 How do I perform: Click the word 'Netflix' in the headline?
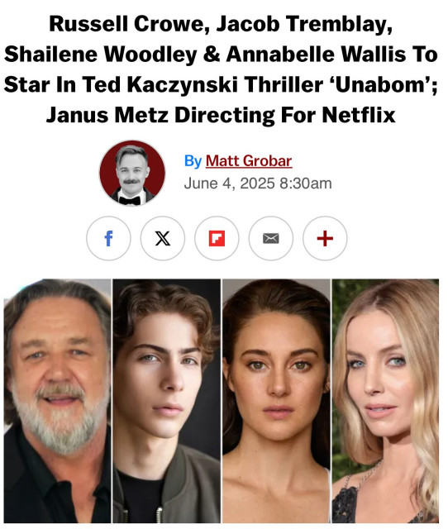[359, 115]
